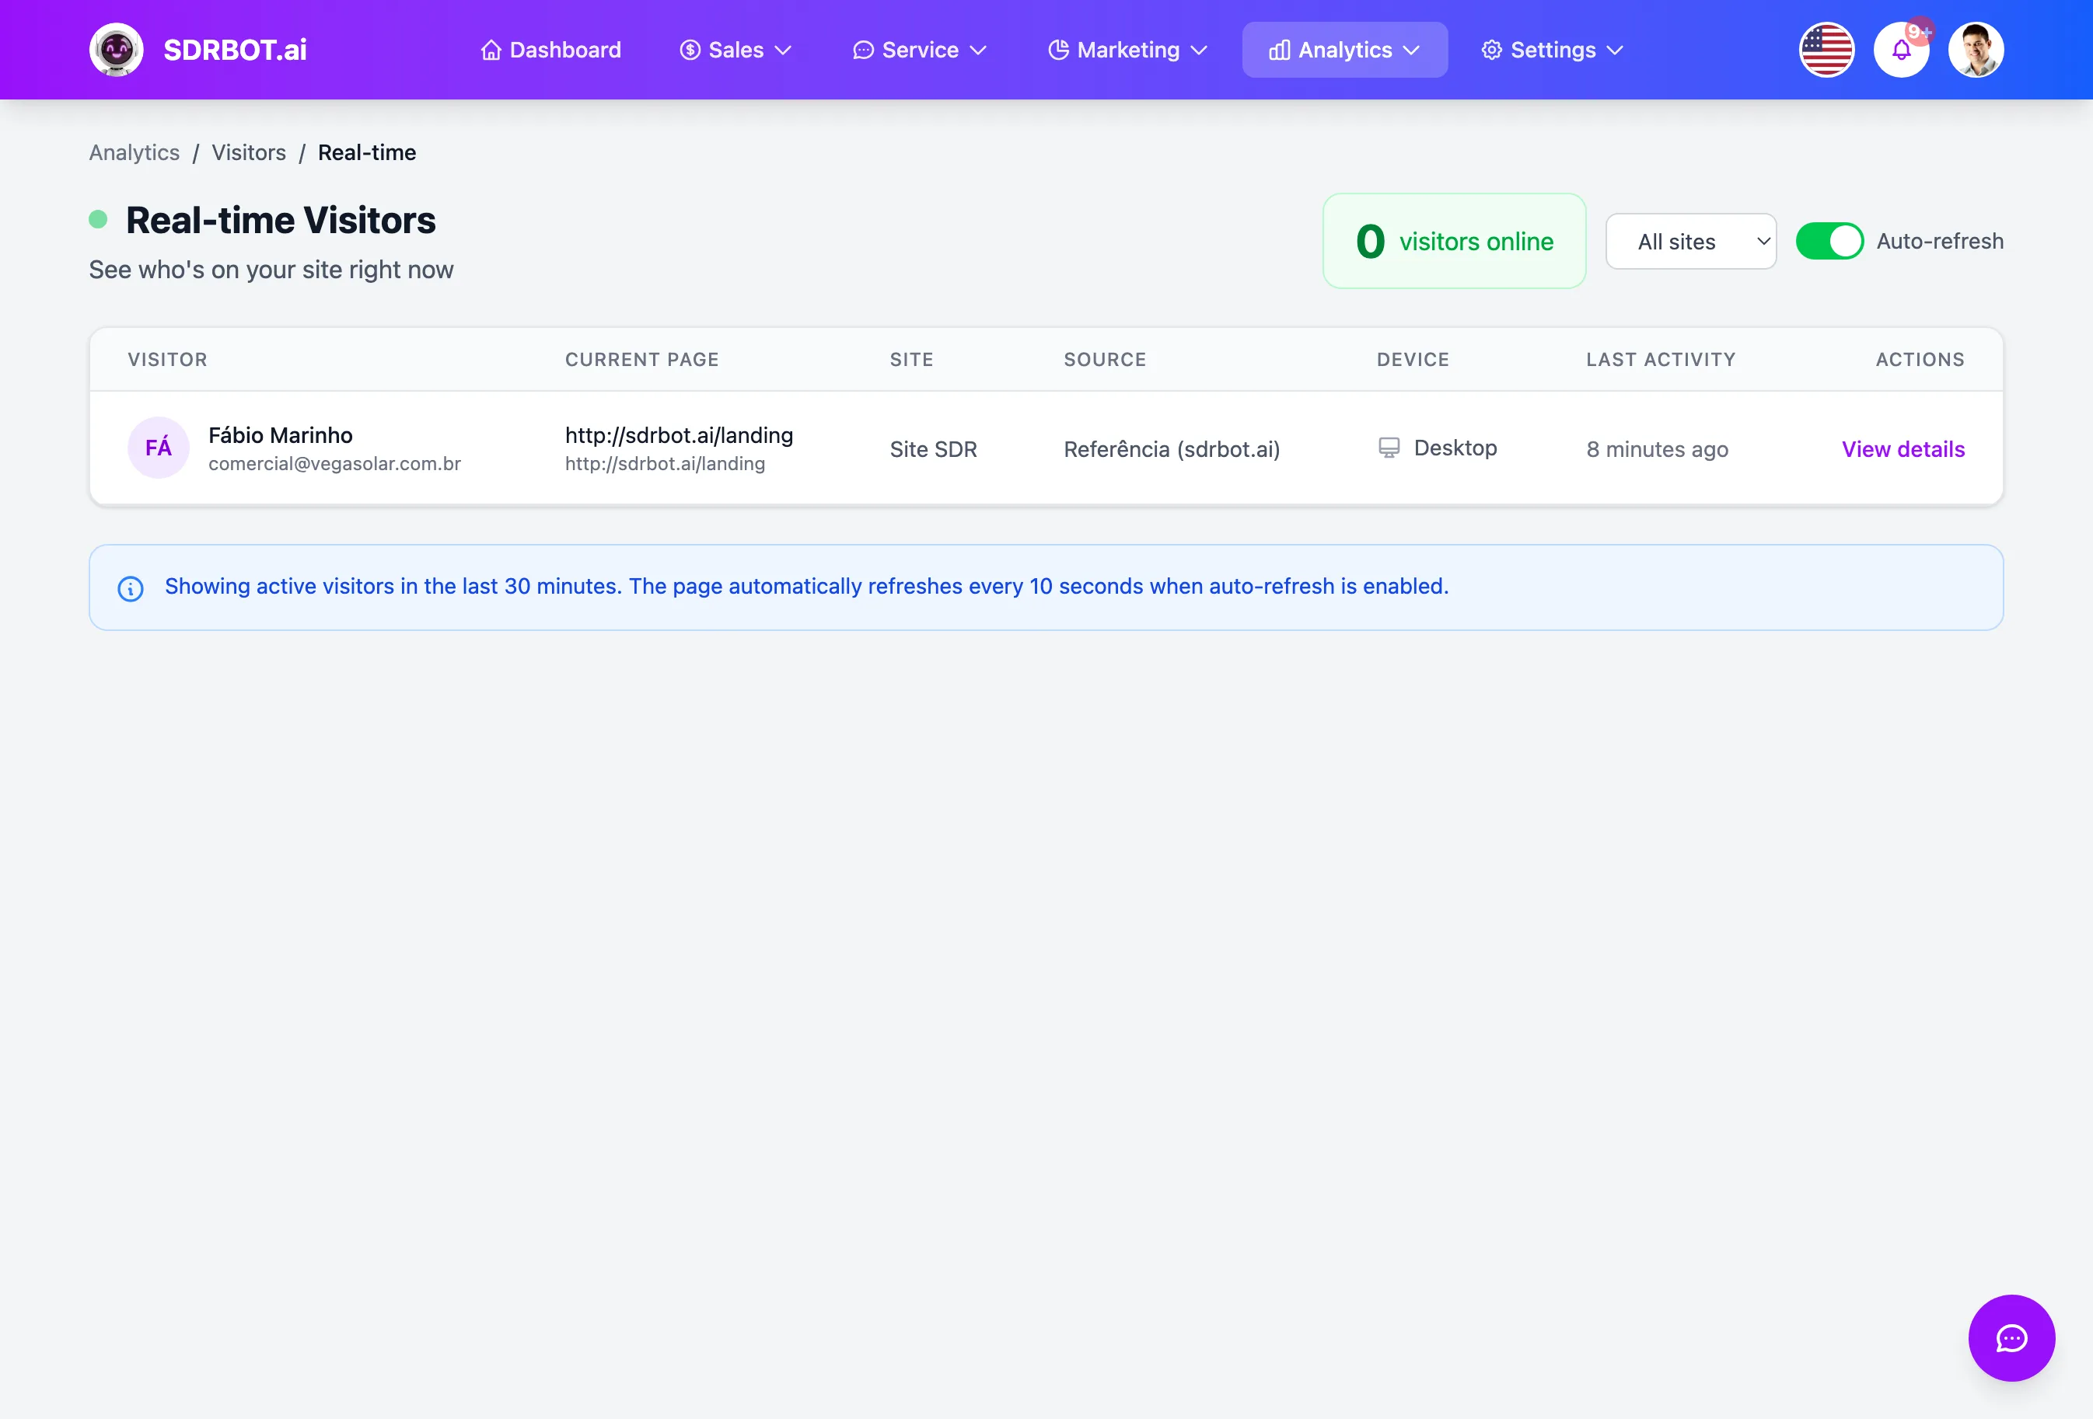Open View details for Fábio Marinho
This screenshot has height=1419, width=2093.
tap(1903, 448)
